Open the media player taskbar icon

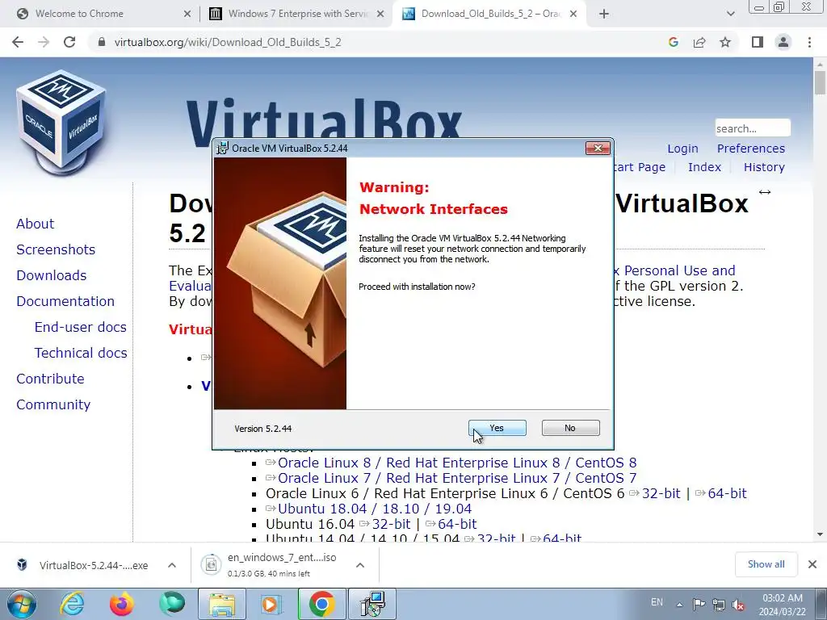[271, 604]
